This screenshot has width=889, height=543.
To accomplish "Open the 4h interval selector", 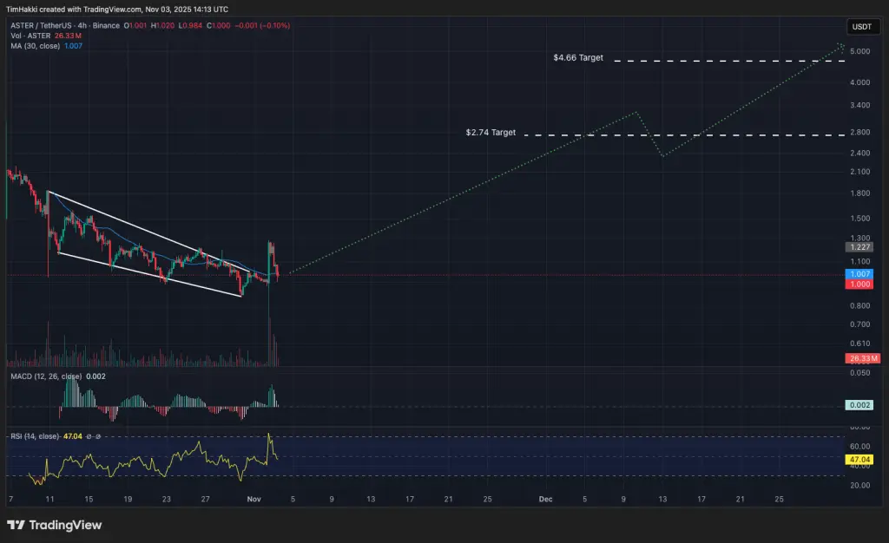I will point(82,25).
